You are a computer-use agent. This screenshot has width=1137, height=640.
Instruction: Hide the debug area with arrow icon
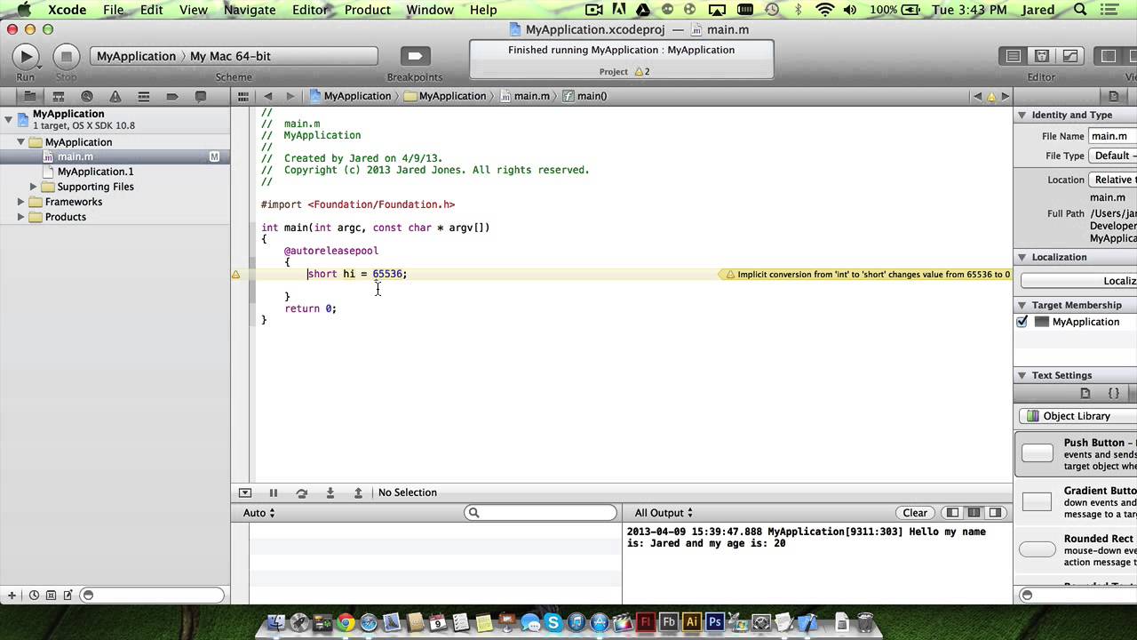point(245,492)
